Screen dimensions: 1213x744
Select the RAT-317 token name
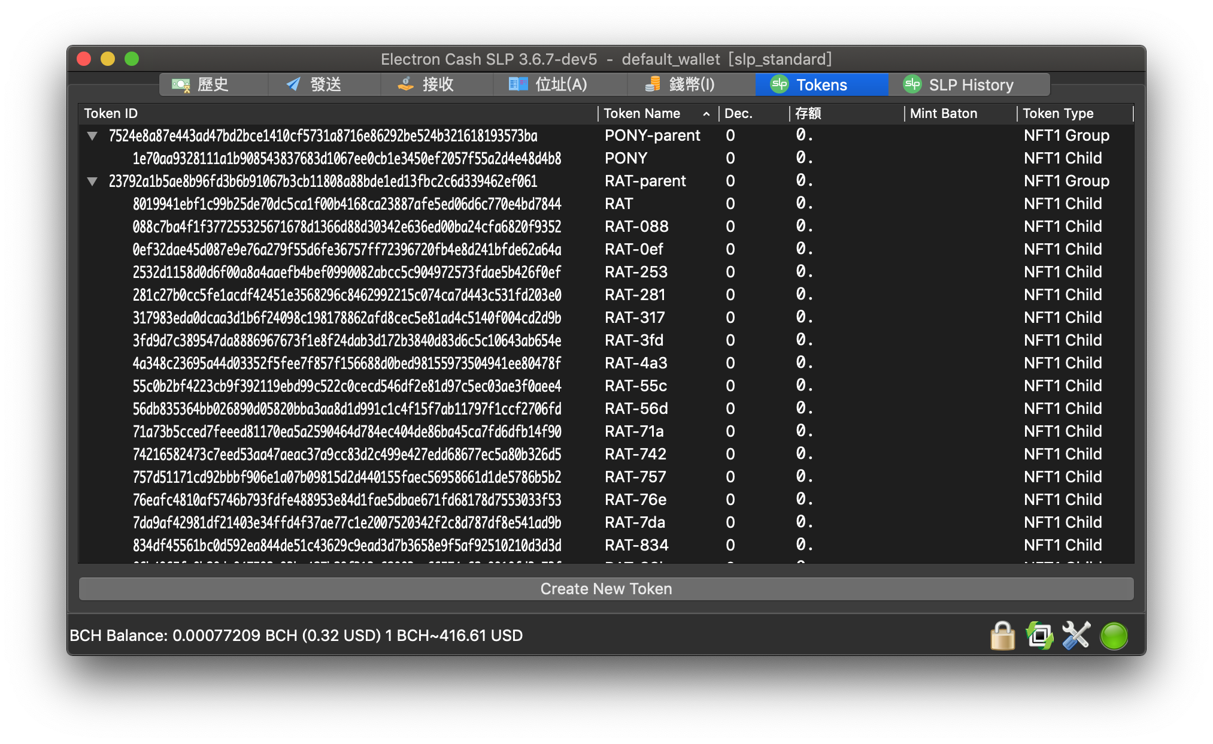[x=635, y=317]
